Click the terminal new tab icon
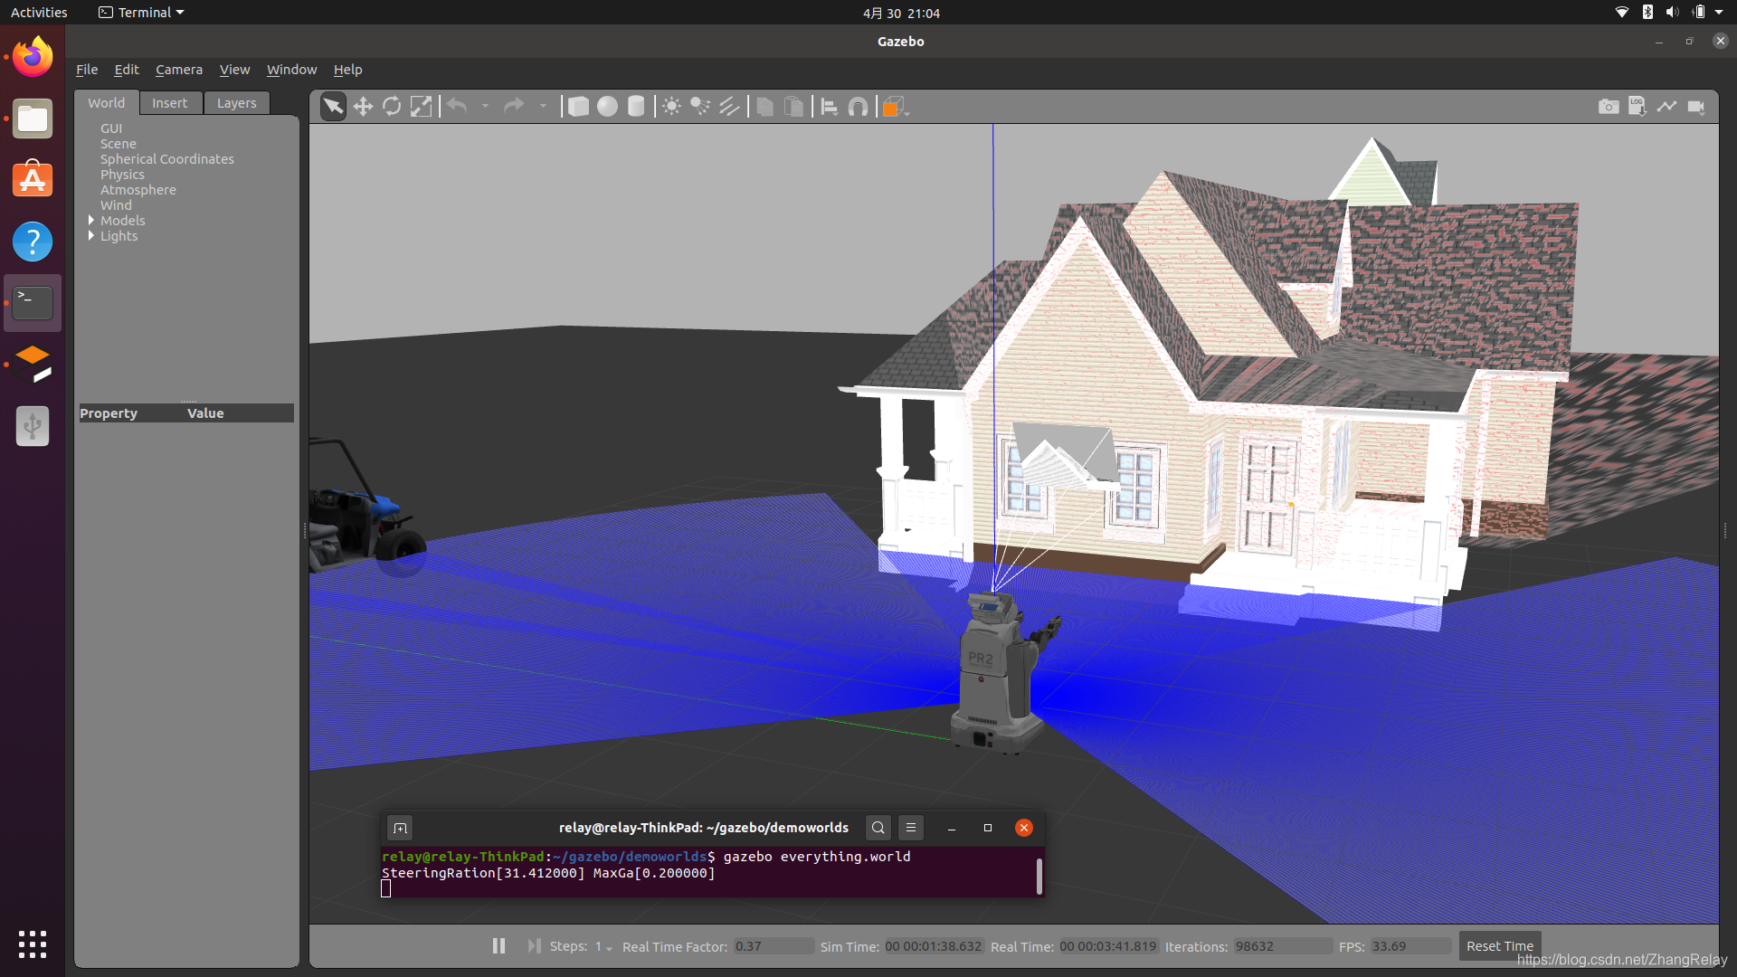Screen dimensions: 1737x977 (x=400, y=828)
